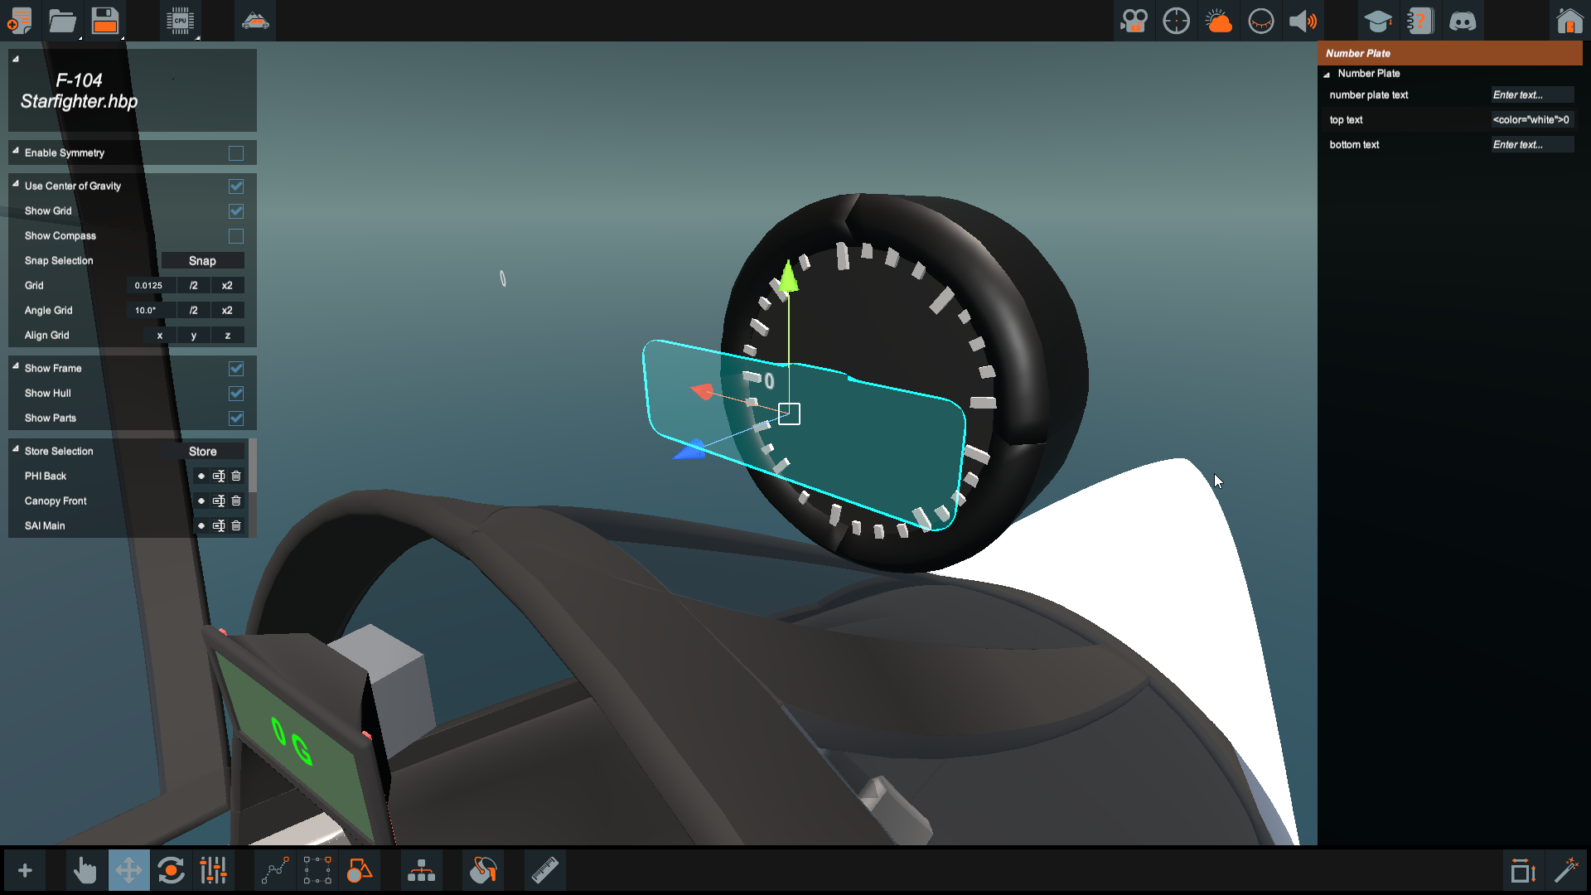Viewport: 1591px width, 895px height.
Task: Open the paint bucket tool
Action: [483, 870]
